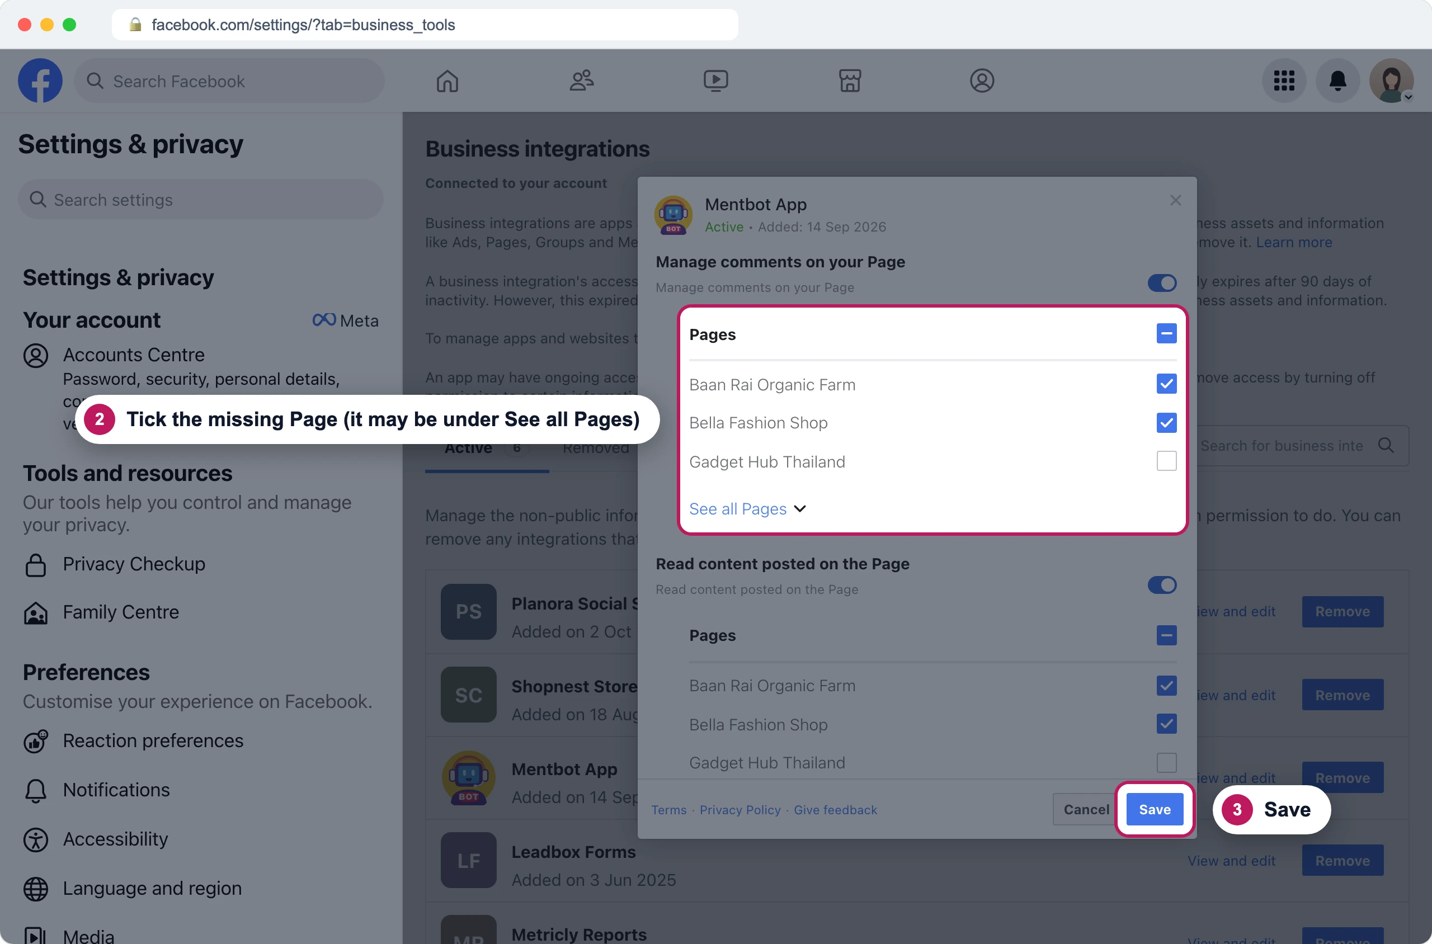The width and height of the screenshot is (1432, 944).
Task: Click the Leadbox Forms LF app thumbnail
Action: (469, 860)
